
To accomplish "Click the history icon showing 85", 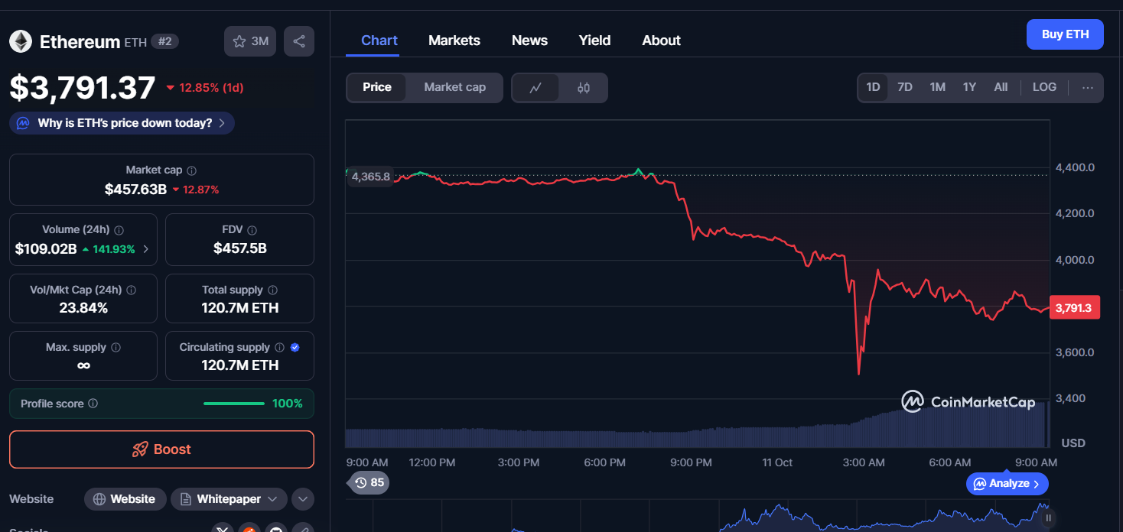I will pos(369,482).
